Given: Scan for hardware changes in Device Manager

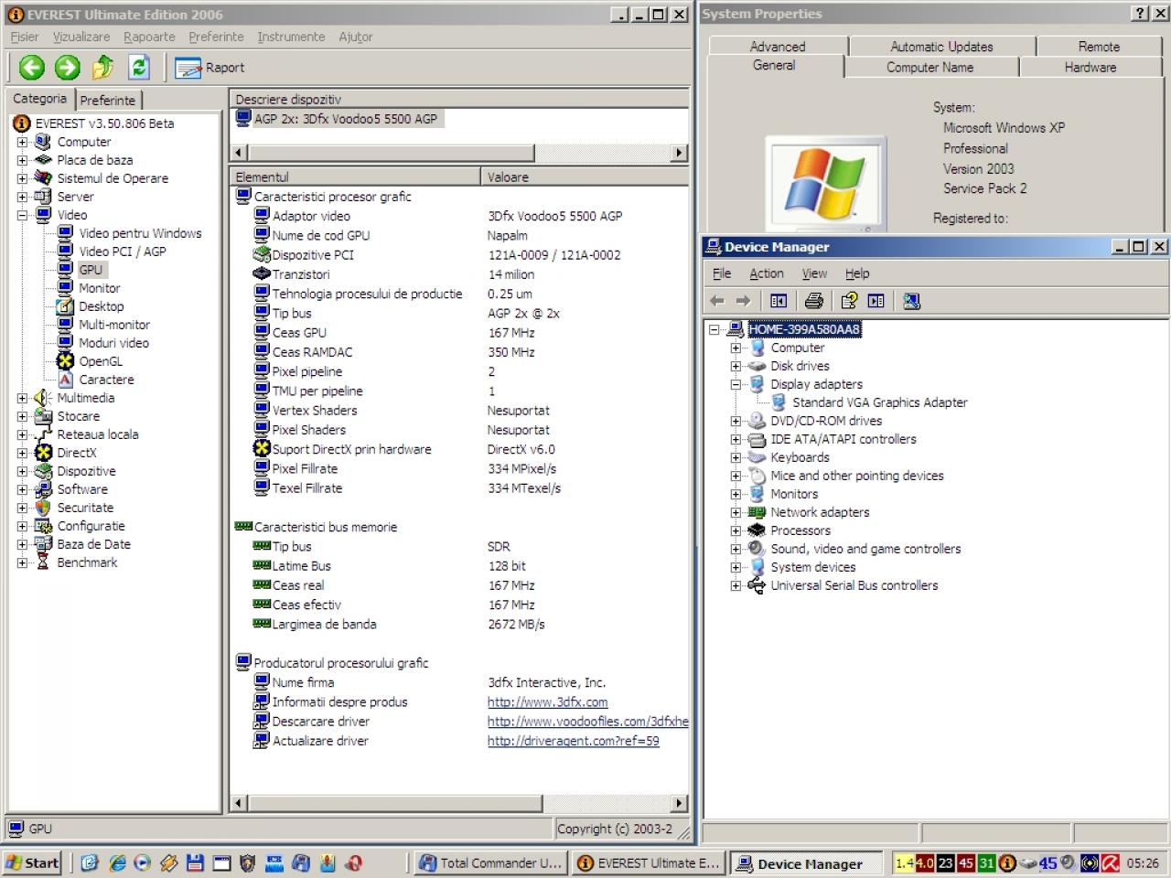Looking at the screenshot, I should [911, 301].
